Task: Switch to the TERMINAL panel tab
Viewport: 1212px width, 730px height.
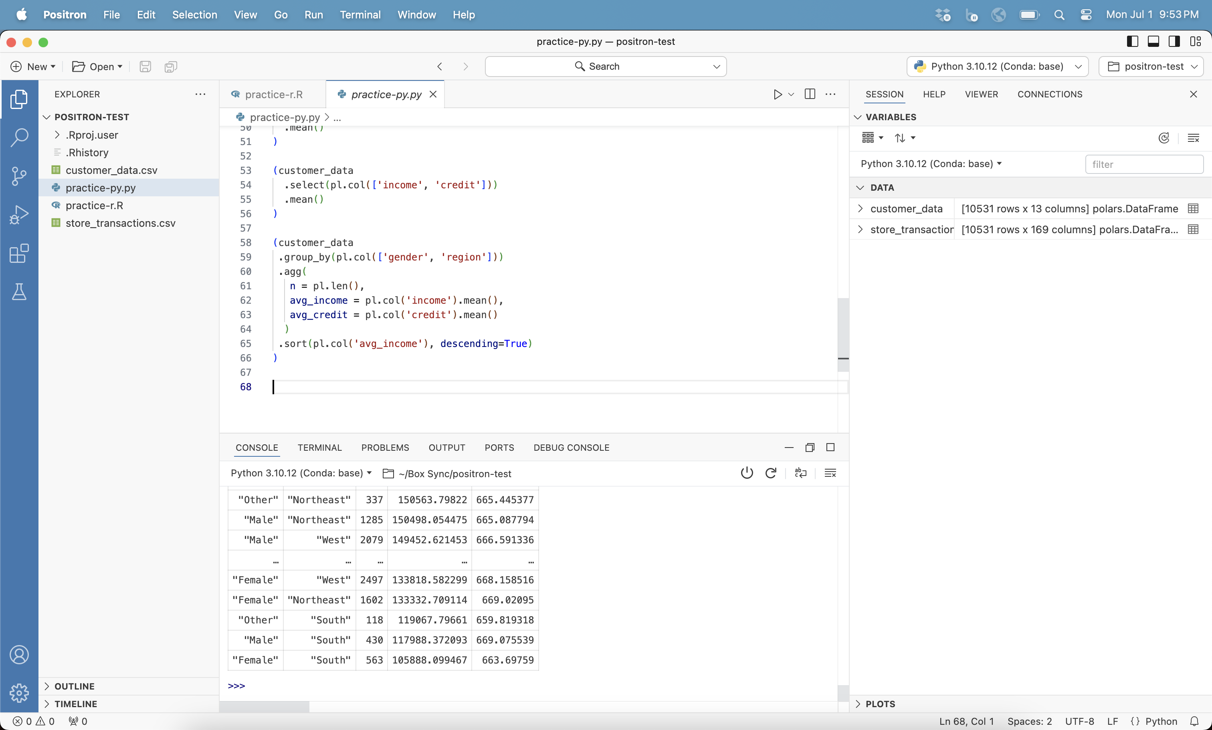Action: pos(319,448)
